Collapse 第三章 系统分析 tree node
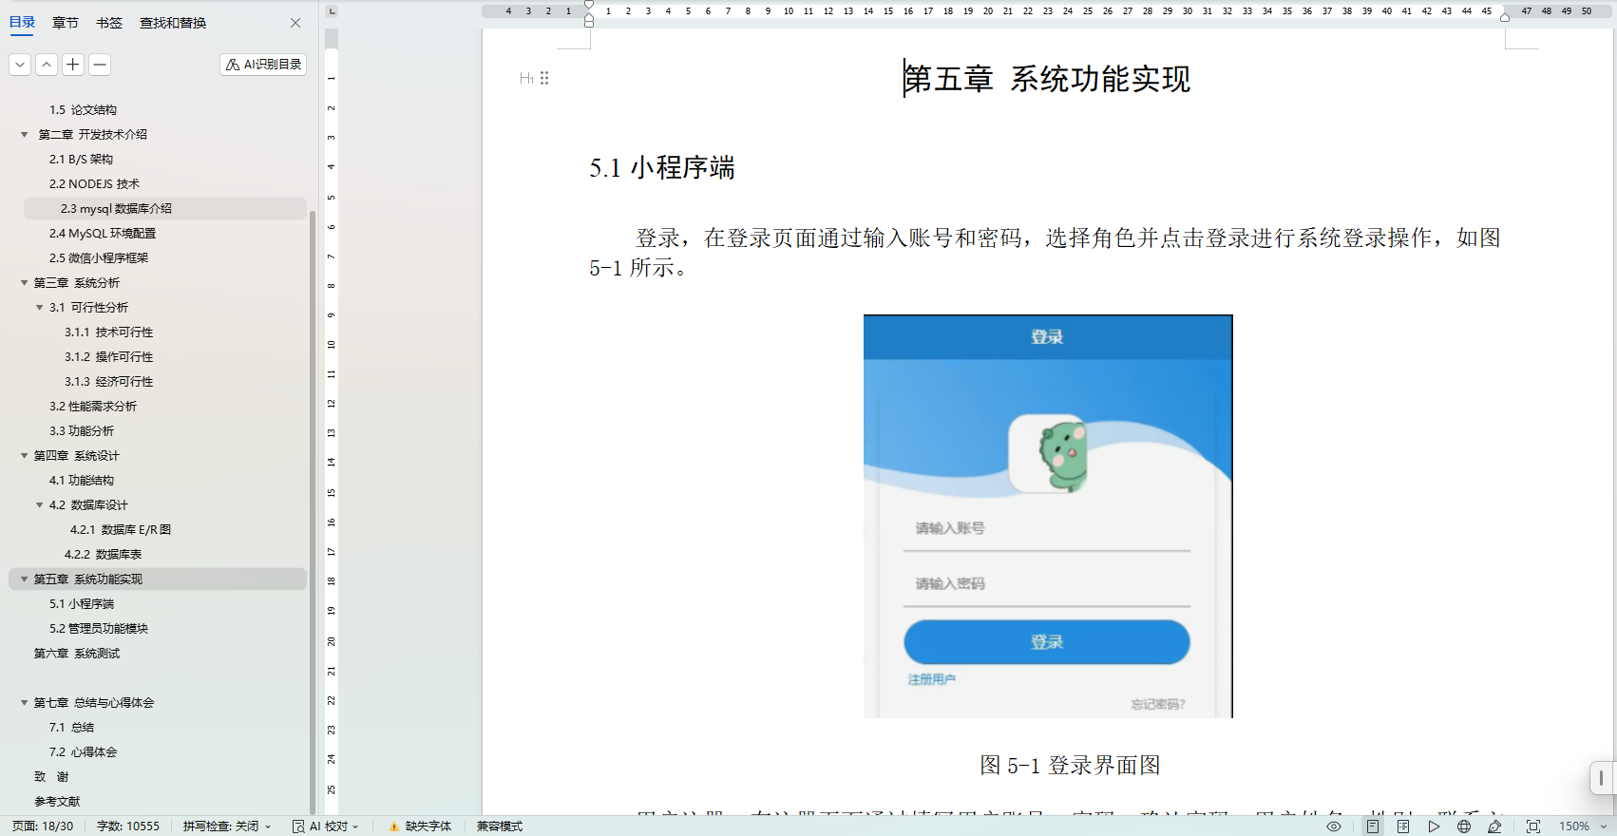This screenshot has height=836, width=1617. (x=25, y=283)
